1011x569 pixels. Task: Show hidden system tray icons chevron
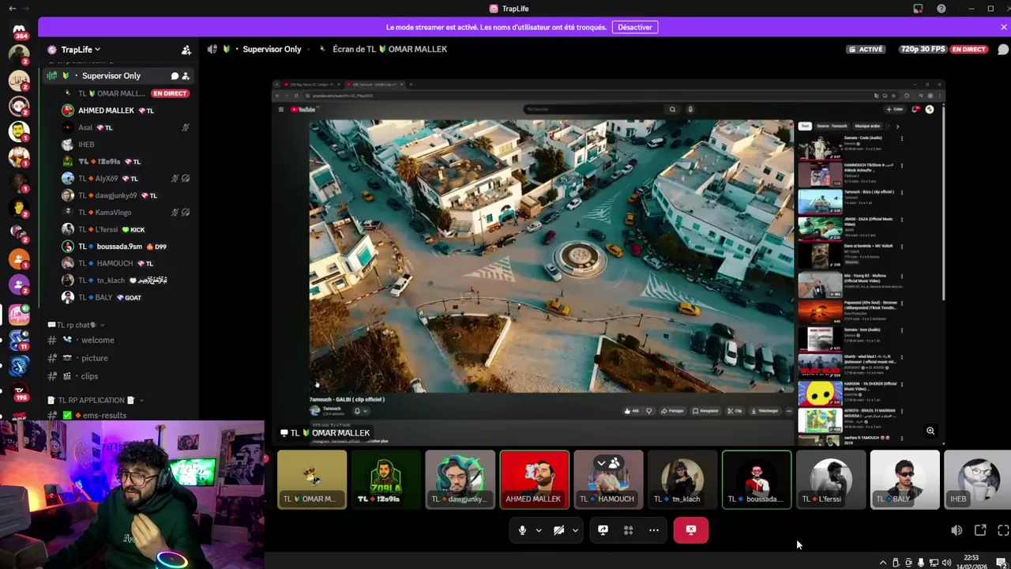883,563
